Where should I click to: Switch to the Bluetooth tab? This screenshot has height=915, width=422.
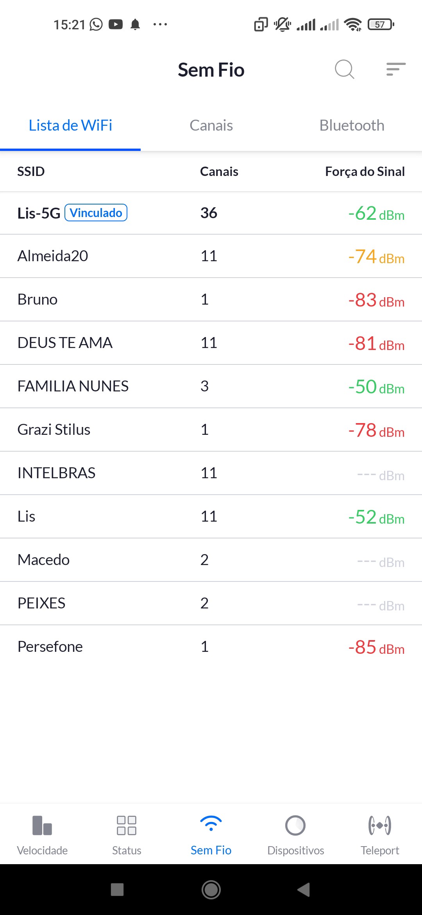point(352,126)
